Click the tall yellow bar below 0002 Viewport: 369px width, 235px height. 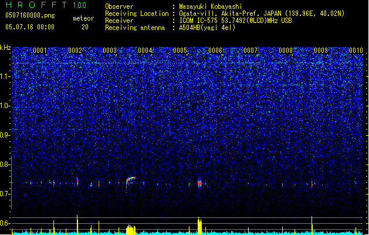click(77, 224)
